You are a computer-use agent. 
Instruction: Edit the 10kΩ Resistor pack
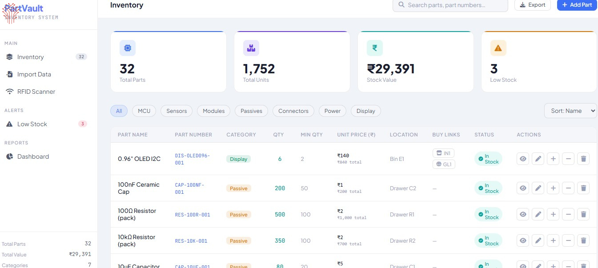(538, 240)
